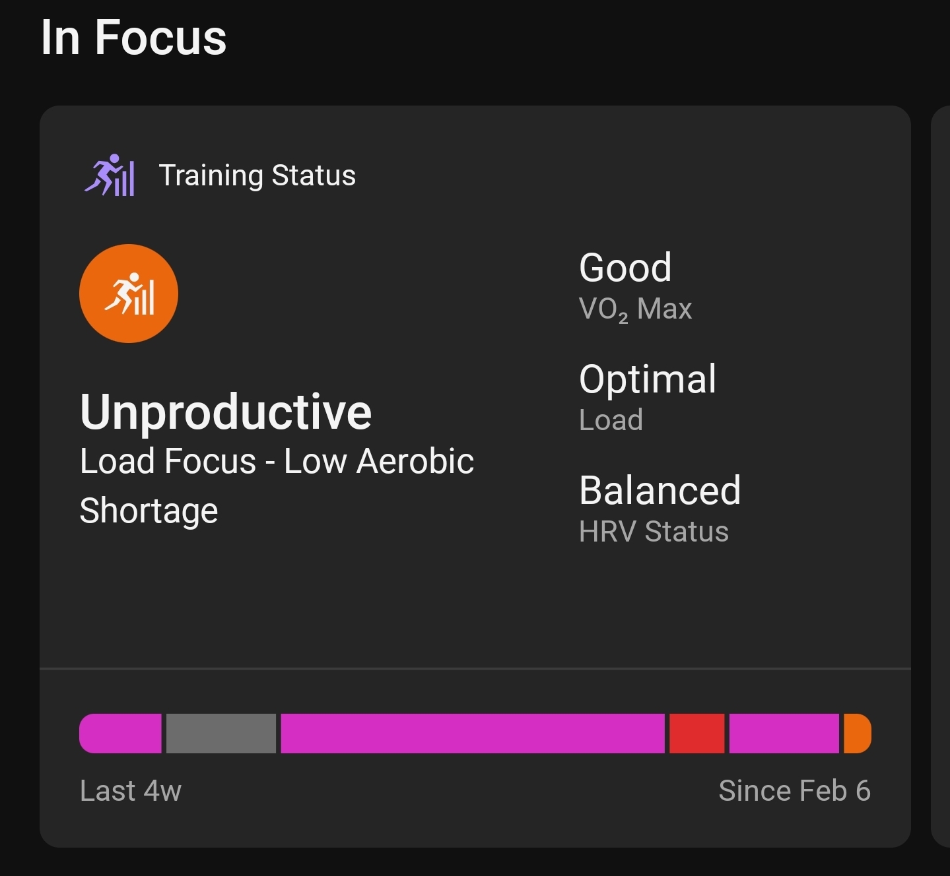Screen dimensions: 950x876
Task: Tap the first magenta timeline segment
Action: tap(120, 734)
